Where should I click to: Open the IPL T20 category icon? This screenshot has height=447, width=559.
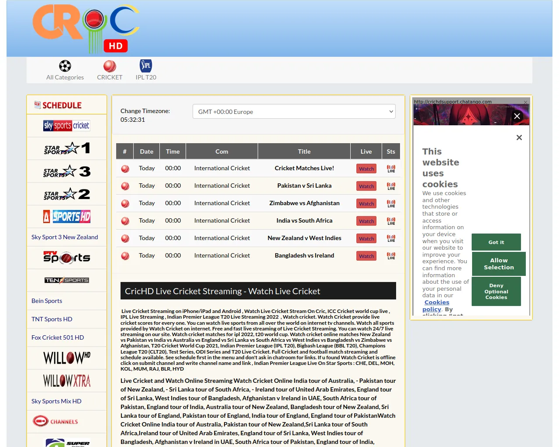(146, 66)
